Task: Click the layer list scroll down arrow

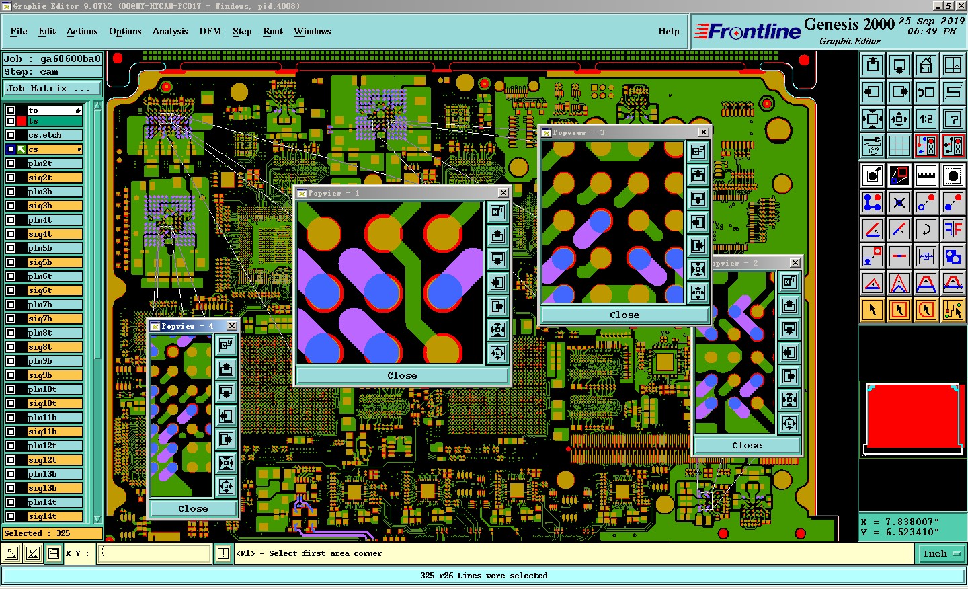Action: [98, 519]
